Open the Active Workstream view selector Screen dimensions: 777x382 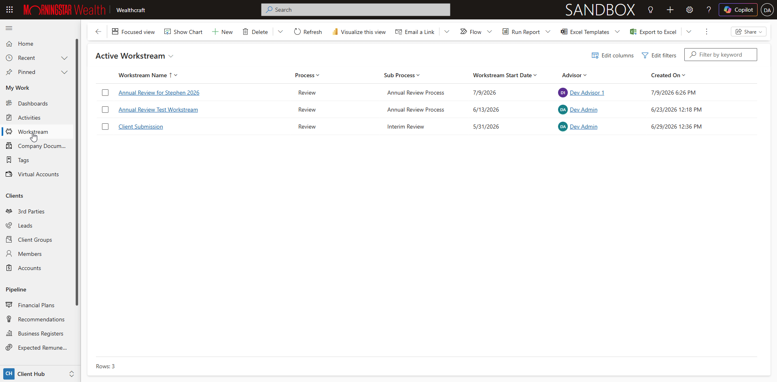pyautogui.click(x=135, y=56)
